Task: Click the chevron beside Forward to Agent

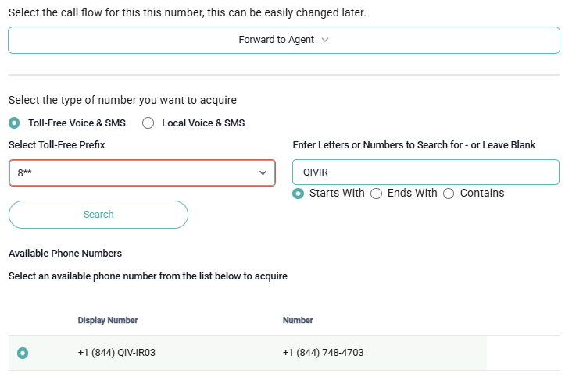Action: (x=325, y=40)
